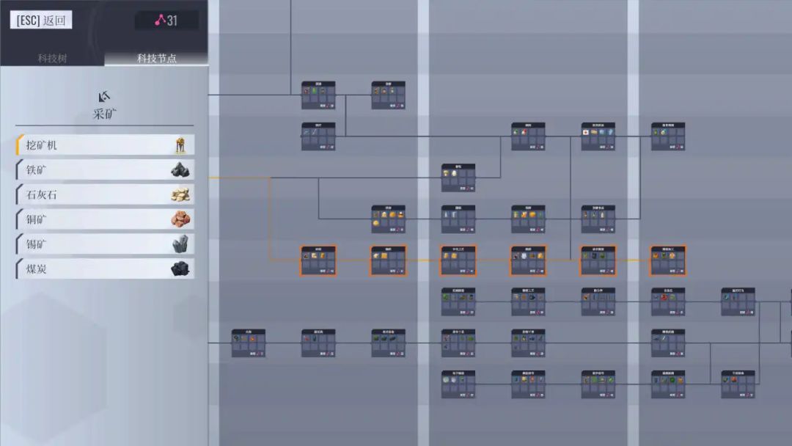Pick the 锡矿 list entry

click(x=105, y=244)
